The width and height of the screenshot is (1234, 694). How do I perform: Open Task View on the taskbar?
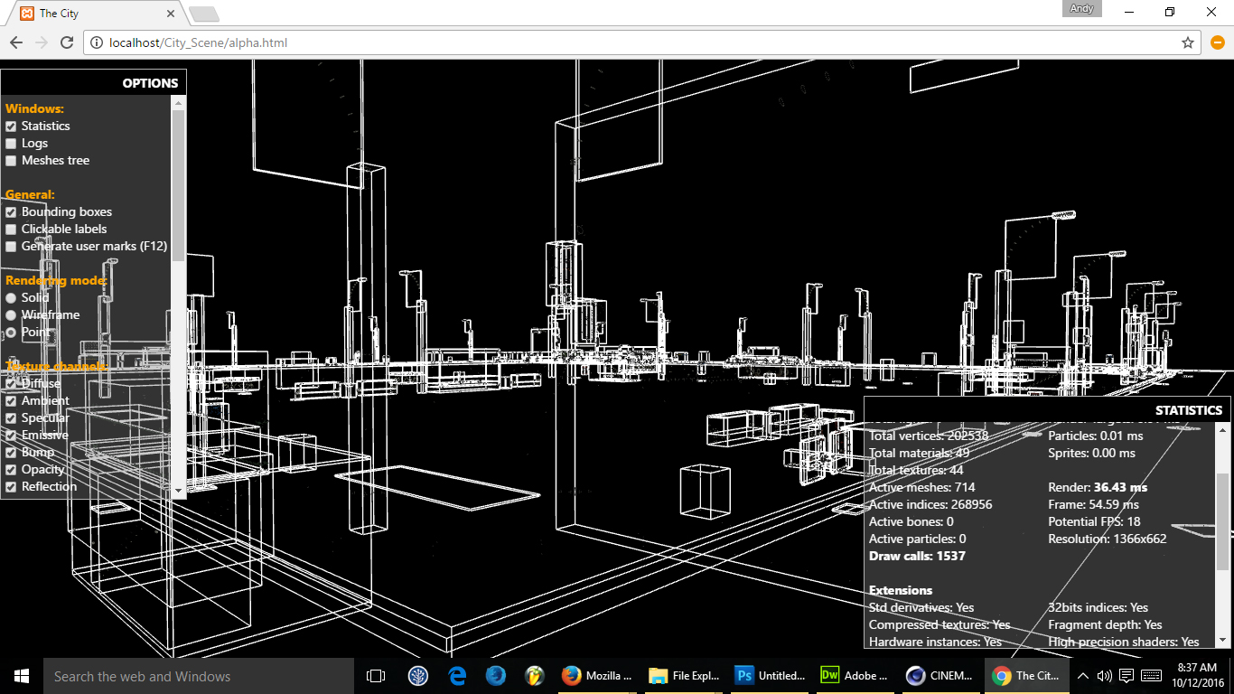[376, 676]
